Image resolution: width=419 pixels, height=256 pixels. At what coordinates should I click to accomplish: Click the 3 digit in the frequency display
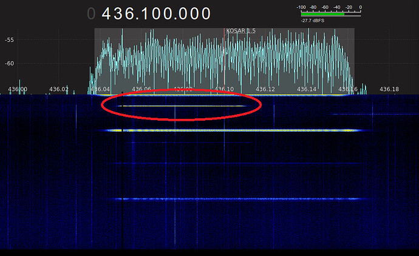[118, 13]
